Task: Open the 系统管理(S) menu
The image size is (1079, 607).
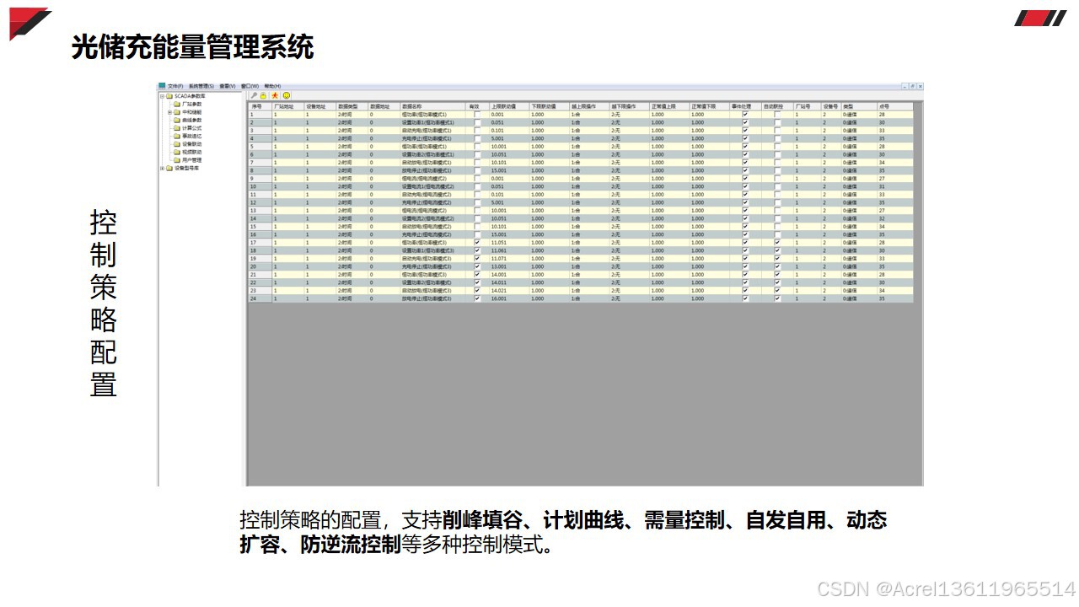Action: point(201,86)
